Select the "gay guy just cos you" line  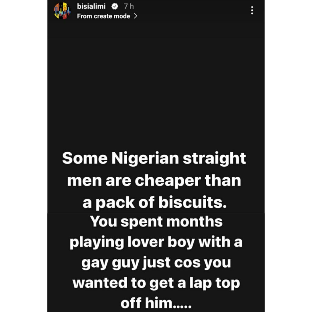coord(156,263)
